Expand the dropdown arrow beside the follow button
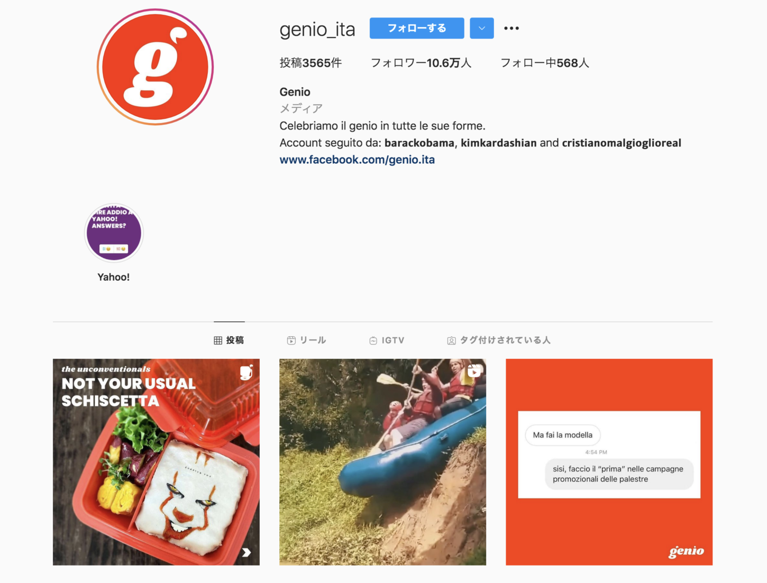 pos(482,28)
